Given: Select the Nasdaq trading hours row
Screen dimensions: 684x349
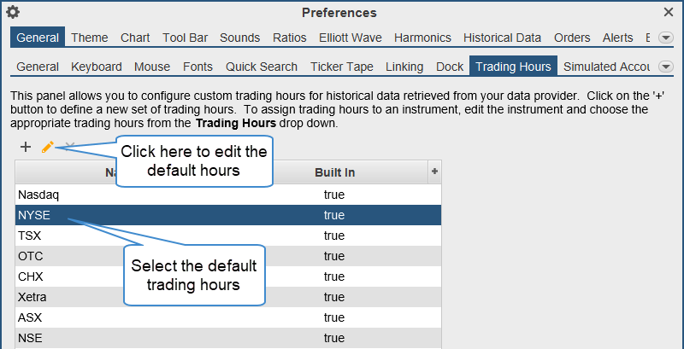Looking at the screenshot, I should [x=171, y=195].
